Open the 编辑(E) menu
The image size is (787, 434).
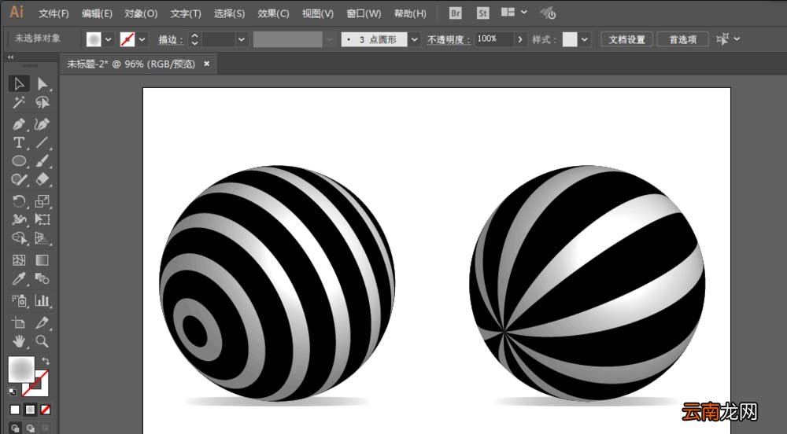click(97, 13)
